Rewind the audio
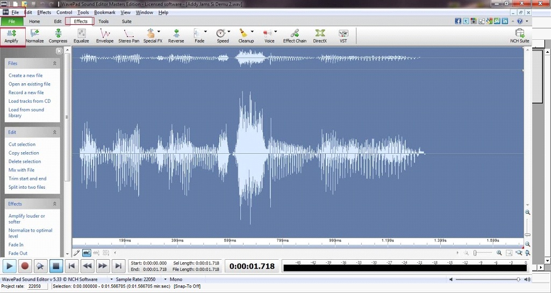The width and height of the screenshot is (551, 293). 87,266
